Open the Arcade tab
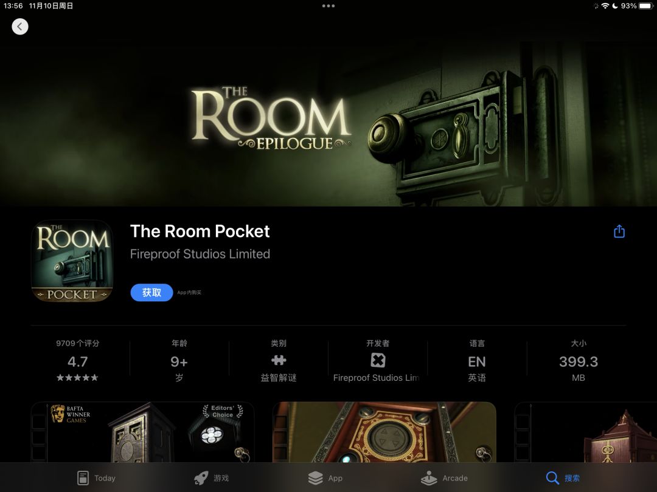657x492 pixels. 444,478
